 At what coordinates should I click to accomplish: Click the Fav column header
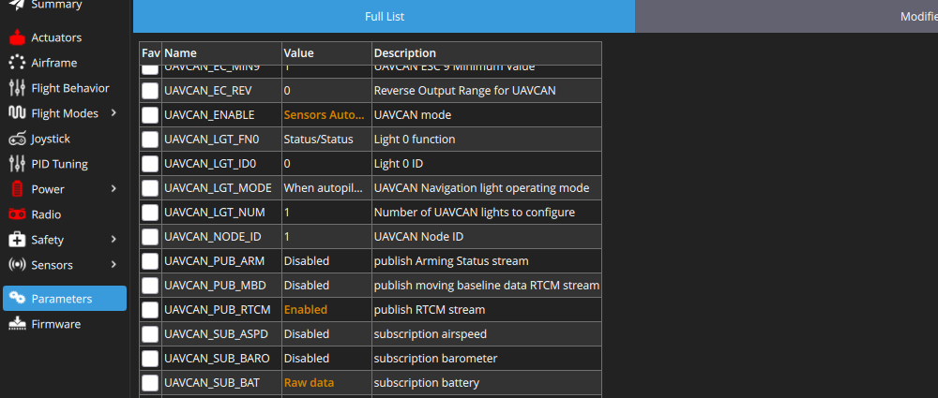coord(150,53)
